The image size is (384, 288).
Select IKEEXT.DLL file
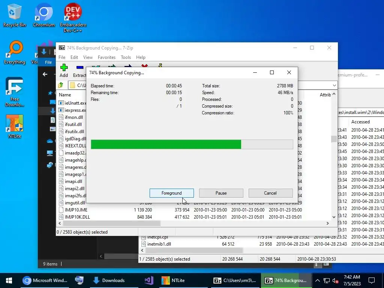tap(72, 146)
